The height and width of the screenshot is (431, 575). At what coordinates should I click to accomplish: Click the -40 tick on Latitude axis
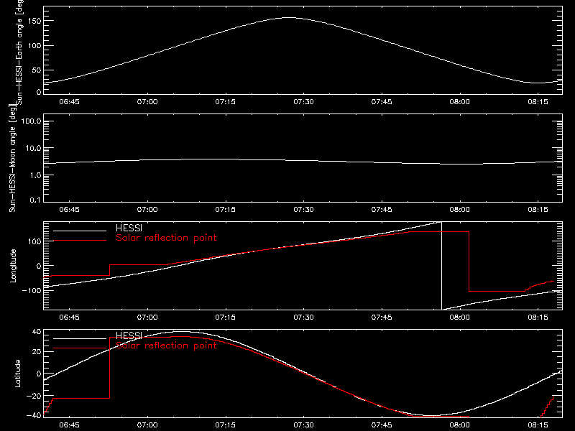[34, 416]
